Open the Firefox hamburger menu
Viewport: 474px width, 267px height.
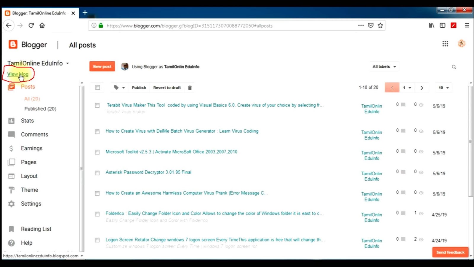point(467,26)
